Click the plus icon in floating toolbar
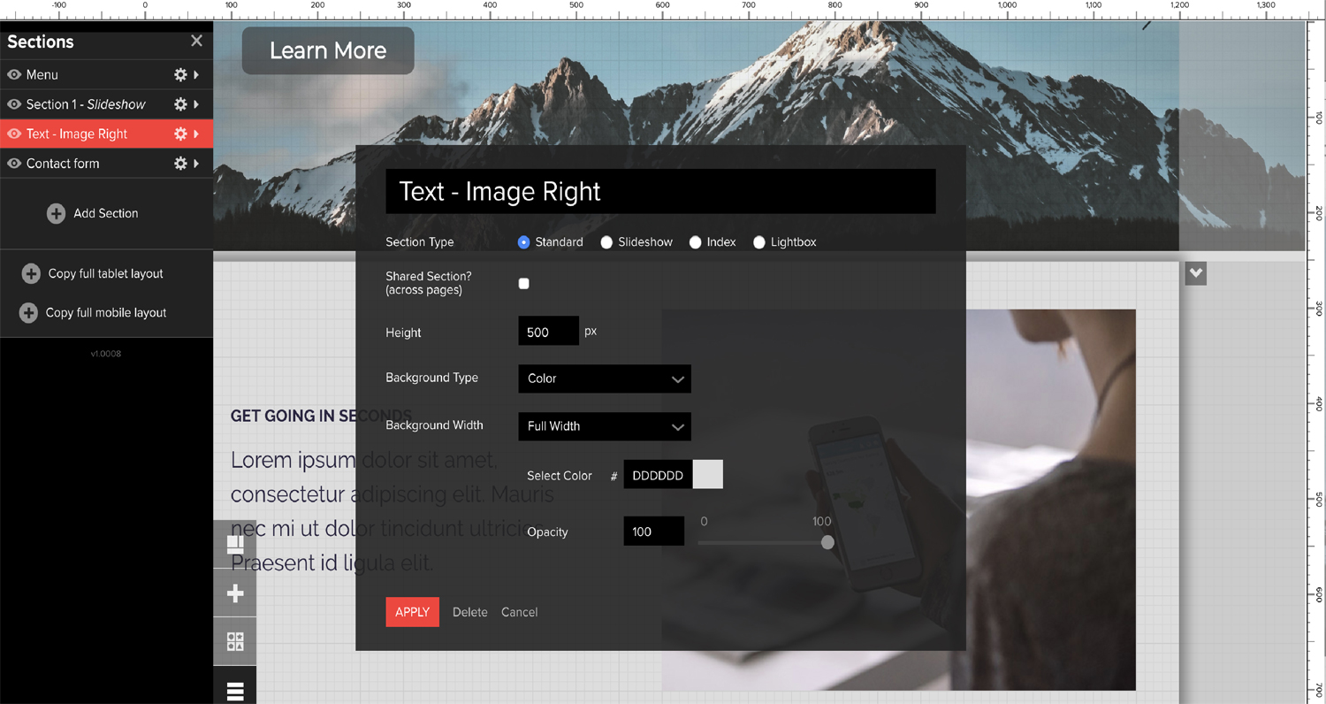The width and height of the screenshot is (1326, 704). [x=235, y=593]
